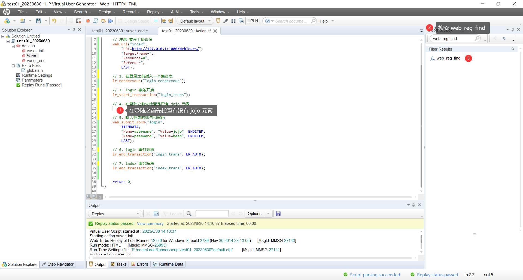This screenshot has height=280, width=523.
Task: Open the Replay menu
Action: [155, 12]
